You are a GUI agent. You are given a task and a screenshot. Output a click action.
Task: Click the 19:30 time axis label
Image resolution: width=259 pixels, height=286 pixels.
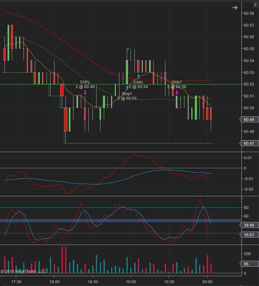(169, 282)
